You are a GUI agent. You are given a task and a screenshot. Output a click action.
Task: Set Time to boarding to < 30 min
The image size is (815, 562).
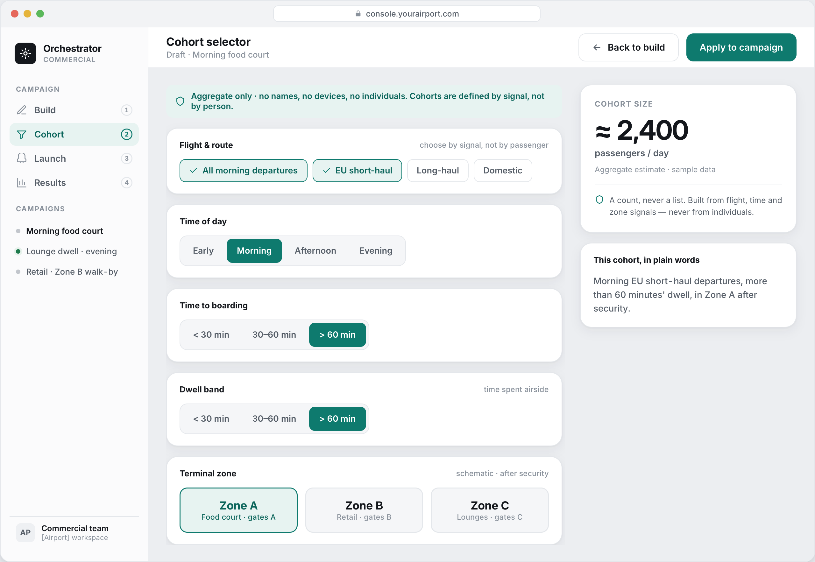tap(211, 335)
